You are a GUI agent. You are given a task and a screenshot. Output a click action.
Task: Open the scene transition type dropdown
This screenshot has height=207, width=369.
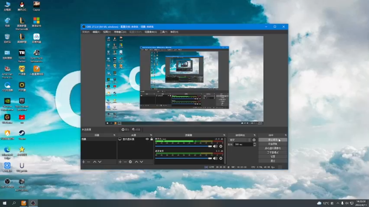point(240,140)
